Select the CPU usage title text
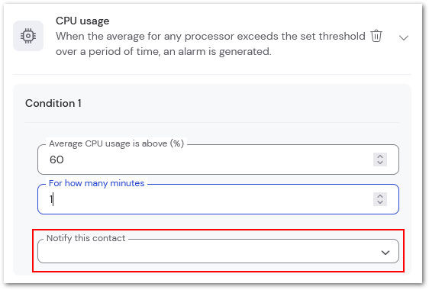The height and width of the screenshot is (290, 429). tap(82, 21)
